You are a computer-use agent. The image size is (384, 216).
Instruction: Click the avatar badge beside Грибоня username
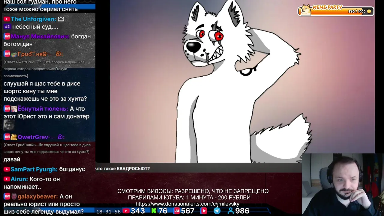point(14,54)
